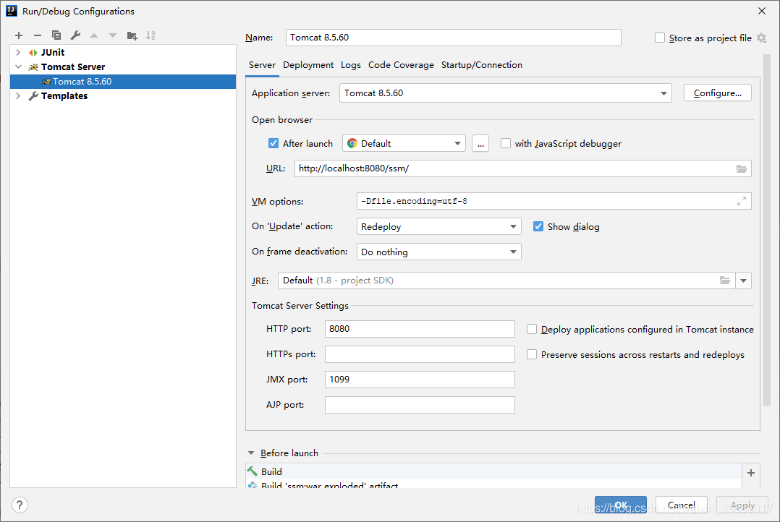The width and height of the screenshot is (780, 522).
Task: Open the Startup/Connection tab
Action: pyautogui.click(x=482, y=65)
